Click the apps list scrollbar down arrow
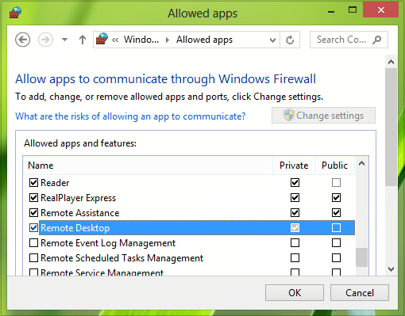The width and height of the screenshot is (405, 316). (x=391, y=269)
